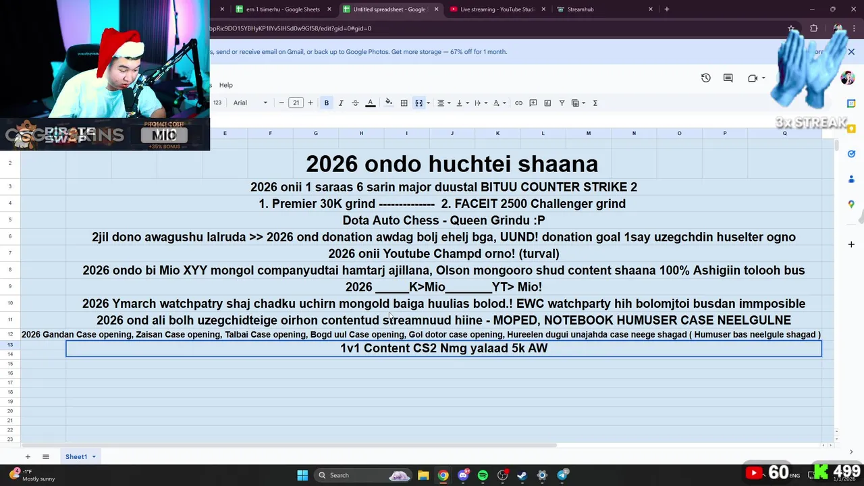Image resolution: width=864 pixels, height=486 pixels.
Task: Open Steam from taskbar
Action: [x=522, y=475]
